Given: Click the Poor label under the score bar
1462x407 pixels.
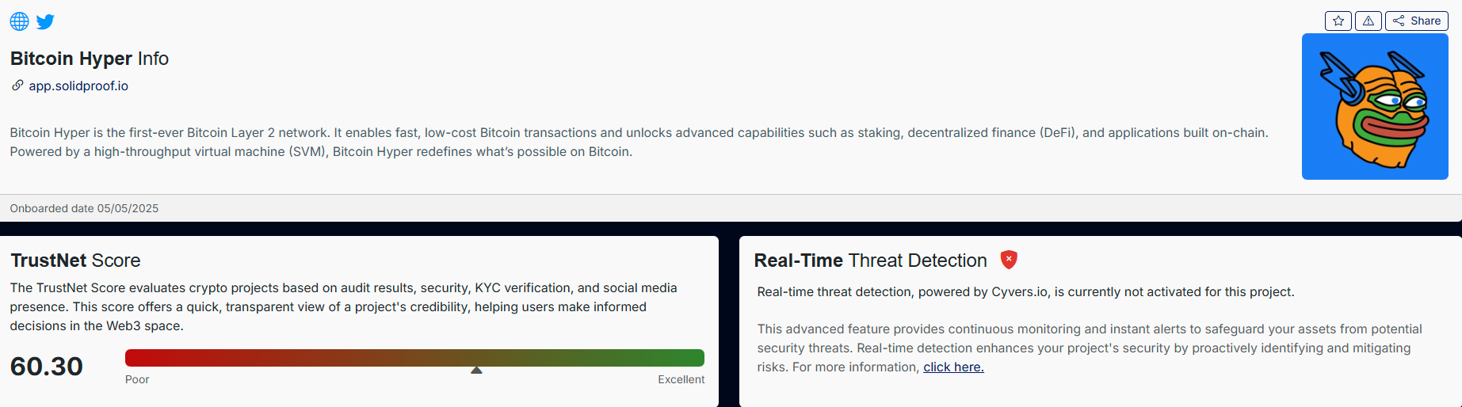Looking at the screenshot, I should click(x=137, y=379).
